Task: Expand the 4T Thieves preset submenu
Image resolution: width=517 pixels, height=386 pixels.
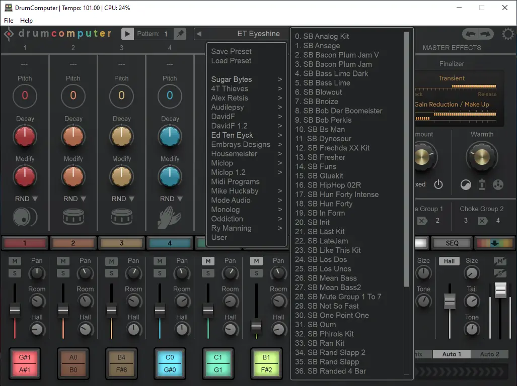Action: [246, 88]
